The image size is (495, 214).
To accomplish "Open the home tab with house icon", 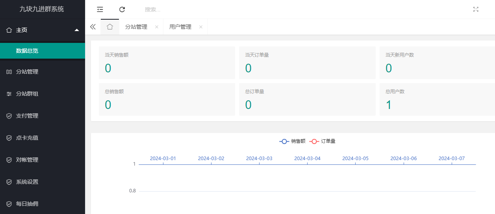I will tap(110, 27).
